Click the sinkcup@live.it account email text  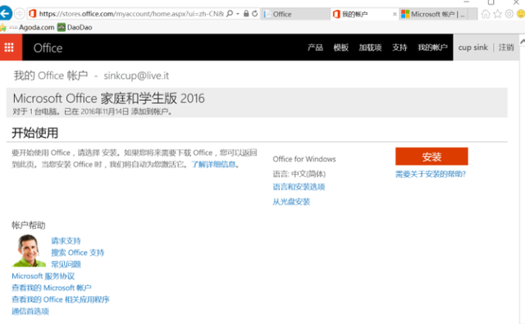pyautogui.click(x=136, y=75)
